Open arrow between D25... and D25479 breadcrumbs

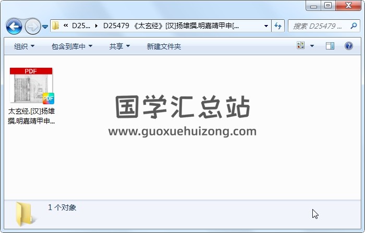pyautogui.click(x=96, y=26)
